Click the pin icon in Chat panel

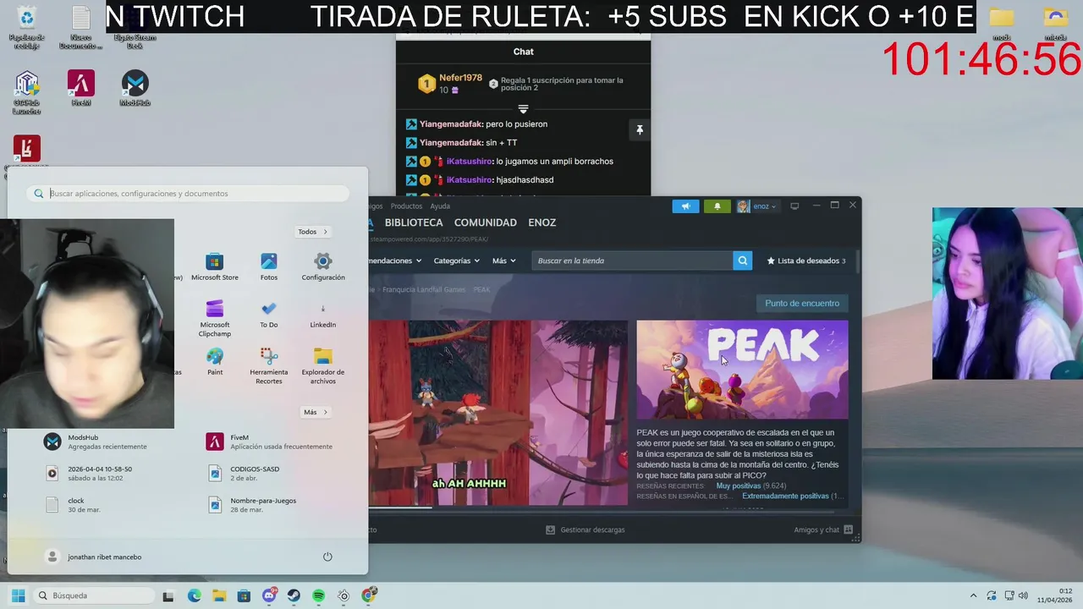[x=640, y=129]
